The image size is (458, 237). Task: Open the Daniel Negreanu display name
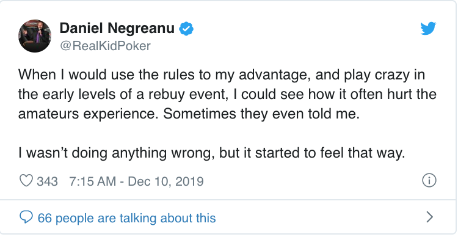(117, 28)
